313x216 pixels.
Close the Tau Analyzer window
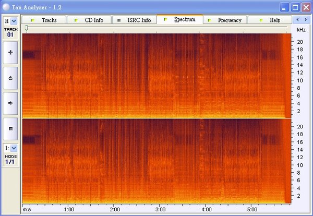tap(306, 8)
